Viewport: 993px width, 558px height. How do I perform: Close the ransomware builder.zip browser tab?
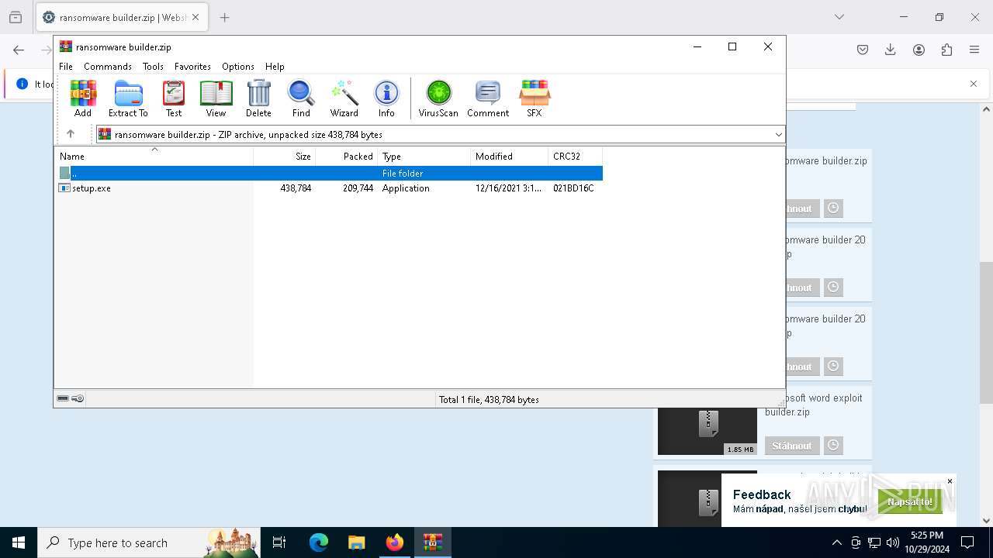195,17
